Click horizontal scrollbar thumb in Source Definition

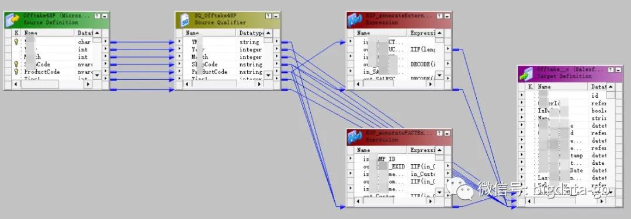pyautogui.click(x=40, y=84)
